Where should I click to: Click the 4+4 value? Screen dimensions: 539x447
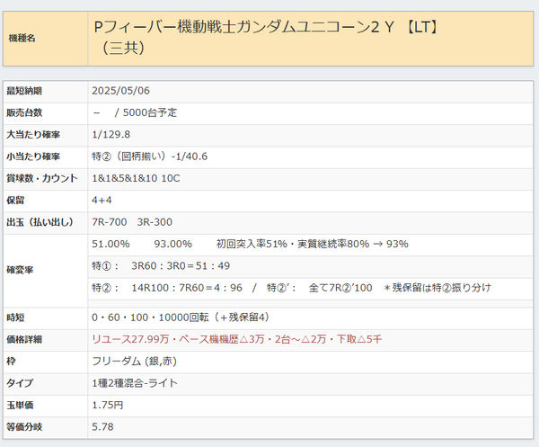click(102, 201)
